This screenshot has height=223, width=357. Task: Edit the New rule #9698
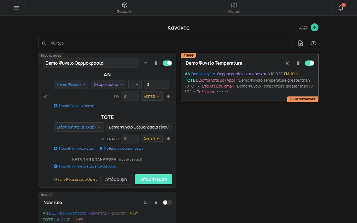click(x=146, y=202)
